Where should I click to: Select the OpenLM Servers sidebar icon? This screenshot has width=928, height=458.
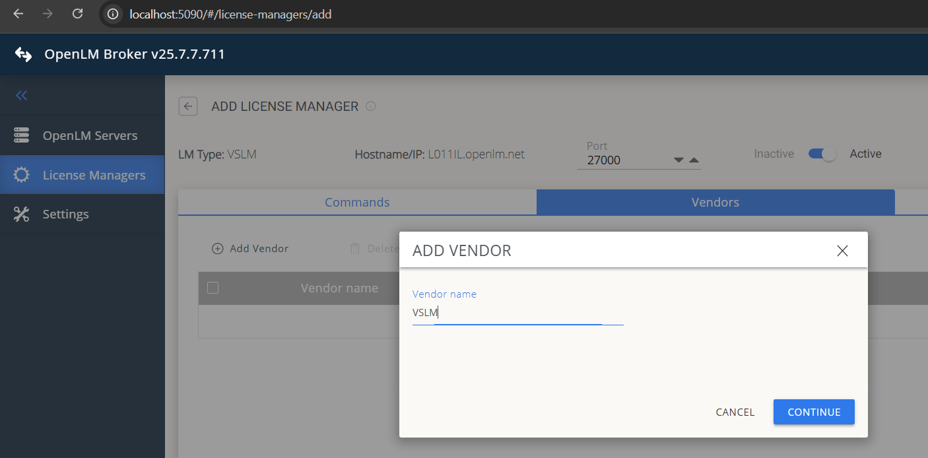(21, 135)
